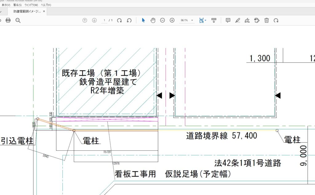Image resolution: width=315 pixels, height=195 pixels.
Task: Open the ウィンドウ(W) menu
Action: 31,5
